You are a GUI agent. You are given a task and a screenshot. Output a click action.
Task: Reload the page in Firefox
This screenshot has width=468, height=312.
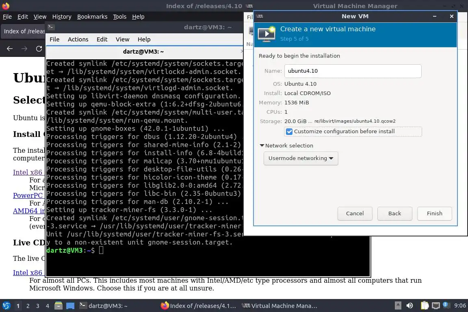(39, 49)
